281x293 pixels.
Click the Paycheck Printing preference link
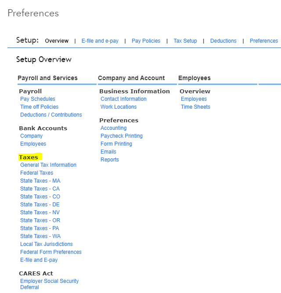click(x=122, y=136)
